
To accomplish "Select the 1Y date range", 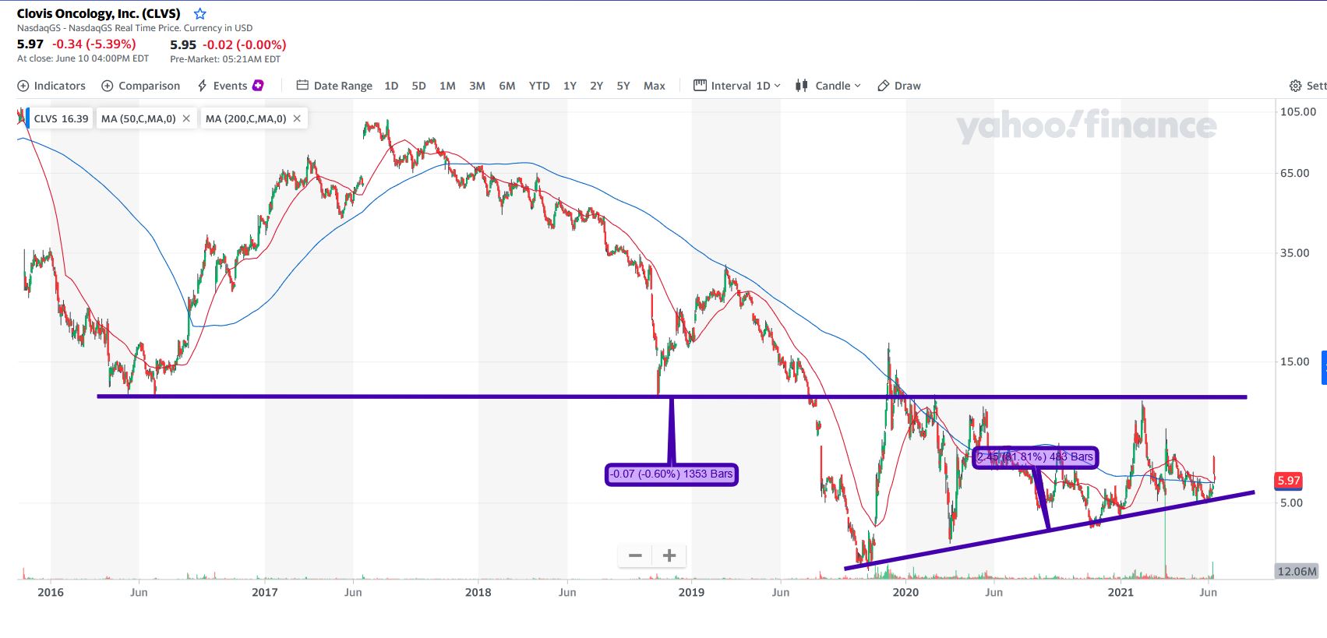I will click(570, 86).
